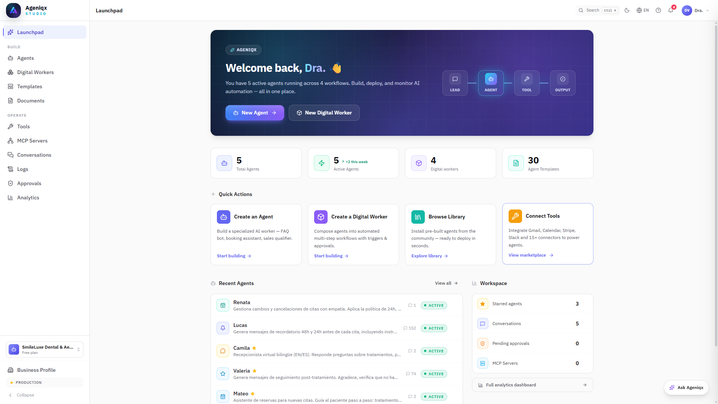The height and width of the screenshot is (404, 718).
Task: Click the TOOL step icon in banner
Action: pyautogui.click(x=527, y=79)
